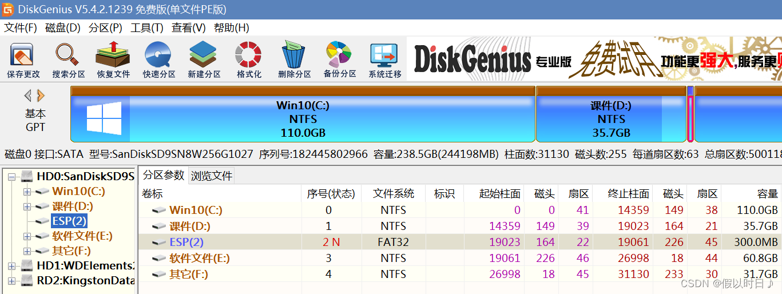This screenshot has width=782, height=294.
Task: Click the Win10(C:) partition bar in disk map
Action: point(303,114)
